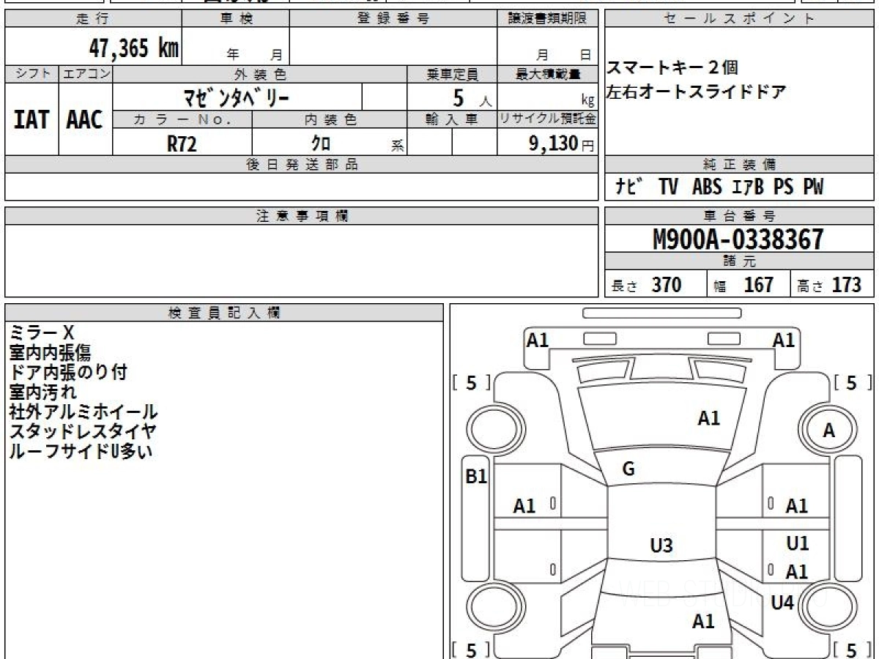Click the 車検 header cell
Screen dimensions: 879x659
[x=236, y=19]
